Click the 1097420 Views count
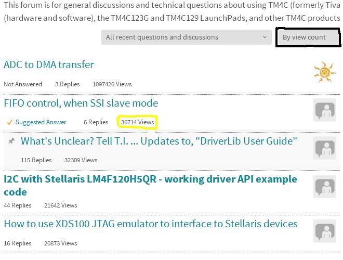Viewport: 343px width, 260px height. 112,84
